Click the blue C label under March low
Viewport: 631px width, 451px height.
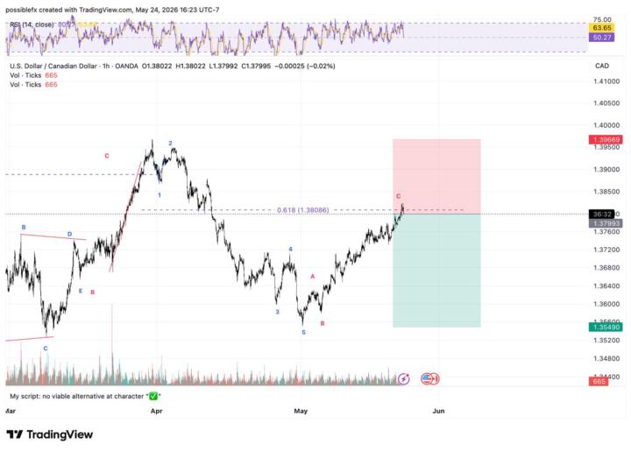click(x=46, y=348)
